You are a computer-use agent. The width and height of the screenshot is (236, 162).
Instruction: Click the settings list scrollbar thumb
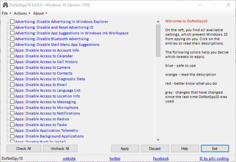[158, 40]
